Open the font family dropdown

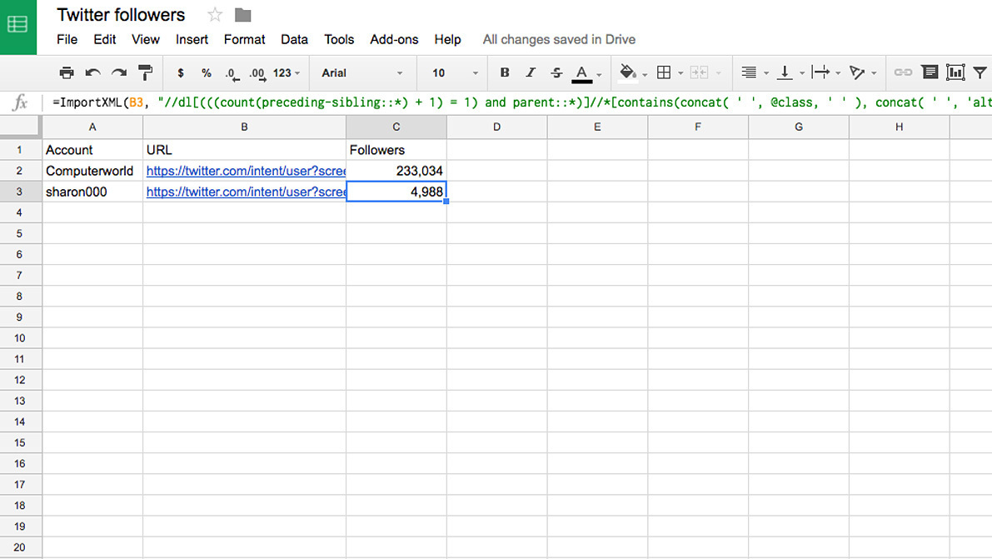click(x=362, y=73)
